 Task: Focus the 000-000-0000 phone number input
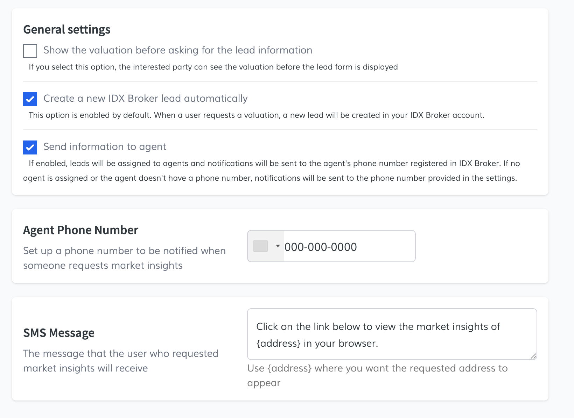pos(348,247)
